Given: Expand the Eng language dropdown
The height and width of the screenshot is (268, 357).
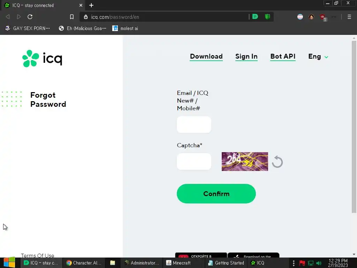Looking at the screenshot, I should 318,57.
